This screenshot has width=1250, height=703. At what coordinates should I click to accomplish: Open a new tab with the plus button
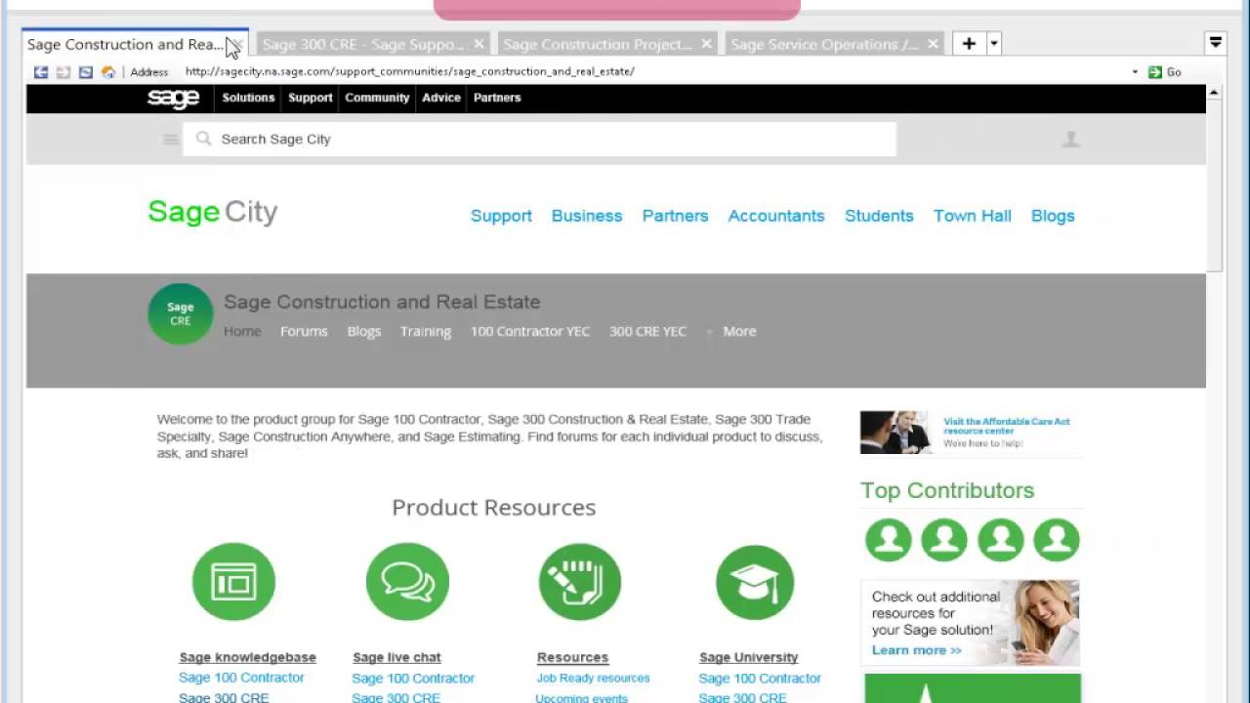coord(969,44)
